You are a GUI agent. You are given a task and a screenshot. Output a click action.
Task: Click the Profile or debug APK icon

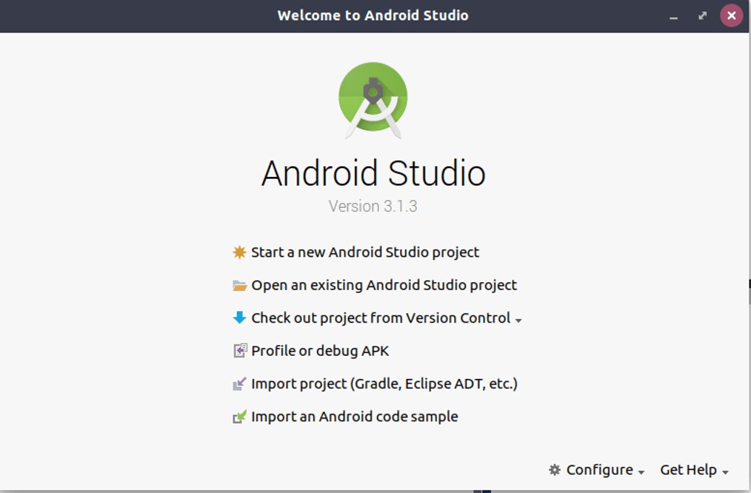(x=240, y=351)
